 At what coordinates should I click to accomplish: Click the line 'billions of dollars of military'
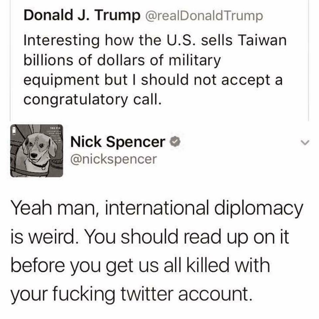(x=122, y=60)
